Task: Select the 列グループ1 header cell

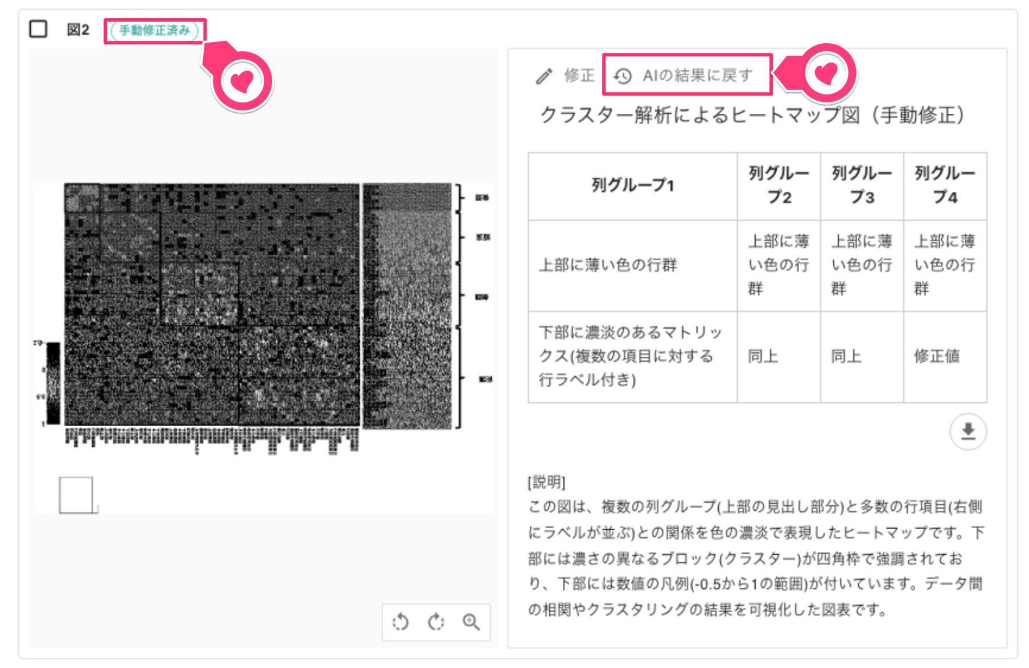Action: pyautogui.click(x=632, y=185)
